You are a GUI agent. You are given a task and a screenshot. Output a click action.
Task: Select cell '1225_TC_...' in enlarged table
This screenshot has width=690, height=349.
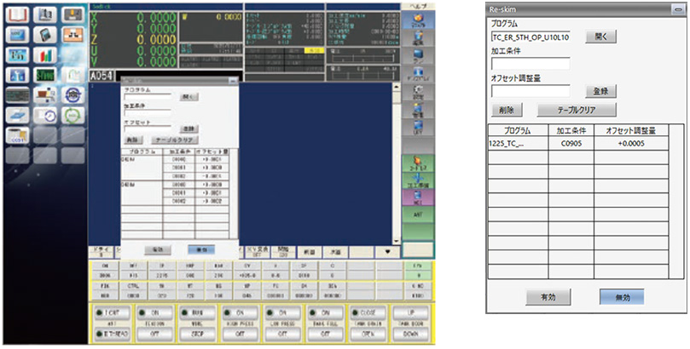[x=519, y=144]
